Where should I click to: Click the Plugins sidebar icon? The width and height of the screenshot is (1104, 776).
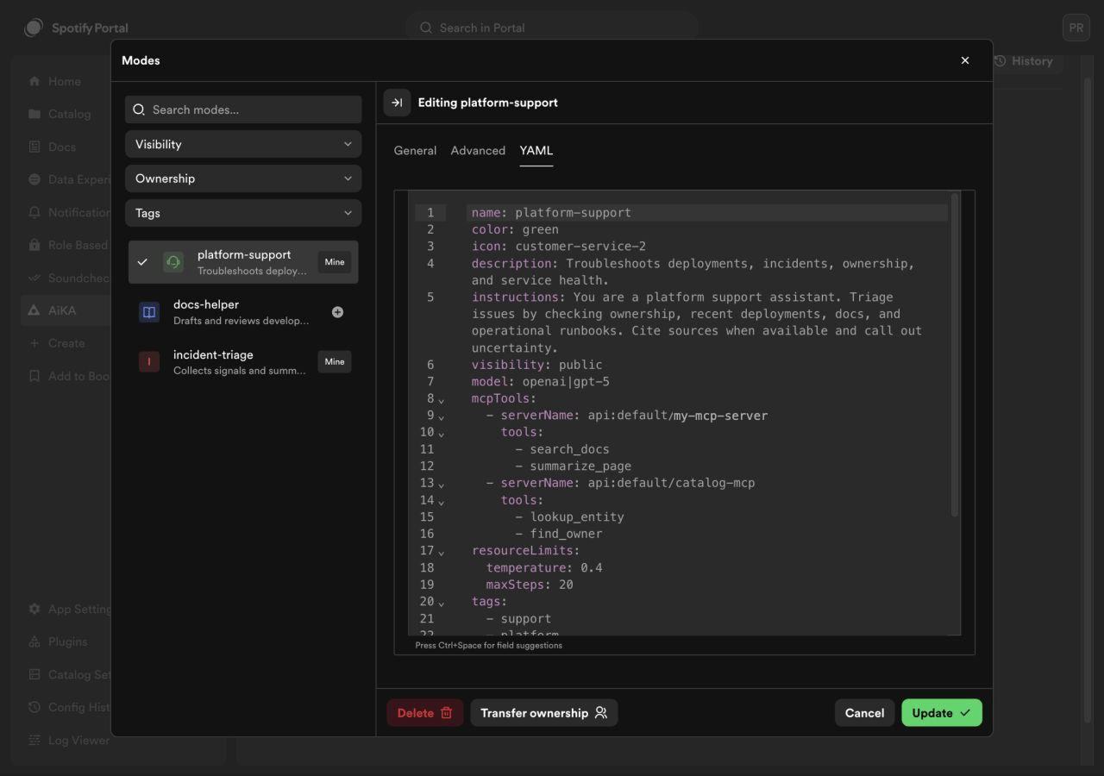coord(34,641)
